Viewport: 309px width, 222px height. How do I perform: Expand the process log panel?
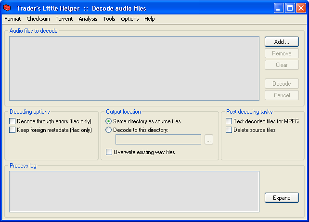(x=282, y=198)
